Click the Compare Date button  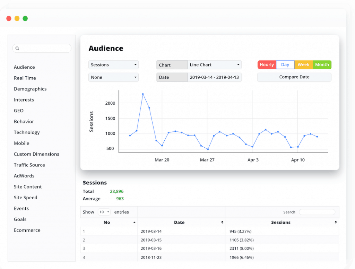(294, 77)
